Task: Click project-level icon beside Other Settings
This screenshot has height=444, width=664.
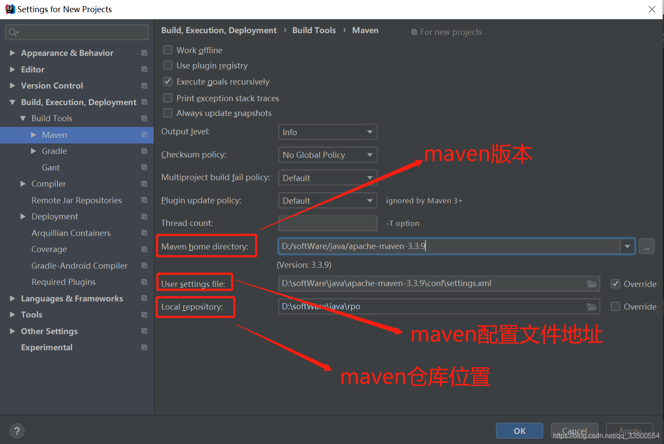Action: click(144, 331)
